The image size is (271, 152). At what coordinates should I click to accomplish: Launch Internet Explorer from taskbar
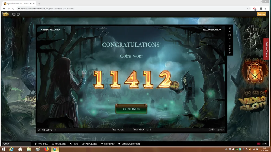pyautogui.click(x=11, y=149)
